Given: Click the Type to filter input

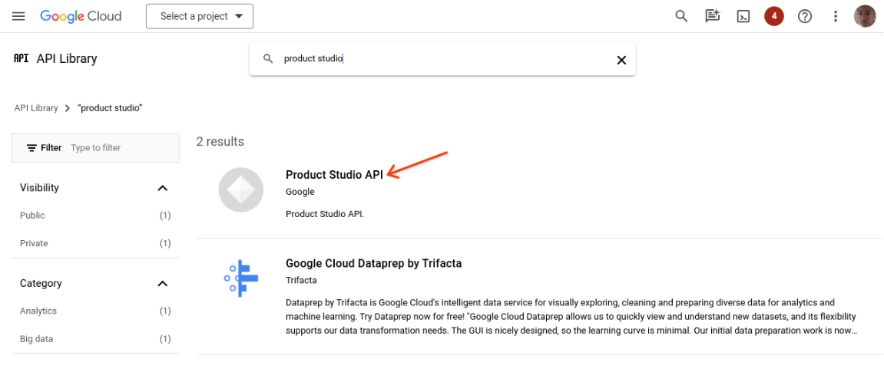Looking at the screenshot, I should (119, 148).
